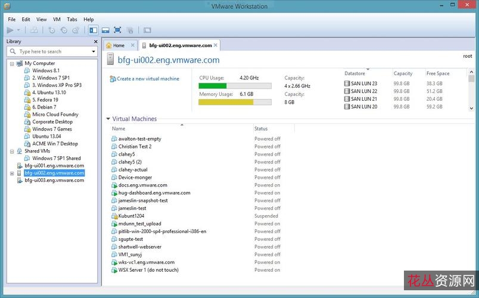Toggle the Show Library toolbar button
This screenshot has height=298, width=479.
click(93, 30)
